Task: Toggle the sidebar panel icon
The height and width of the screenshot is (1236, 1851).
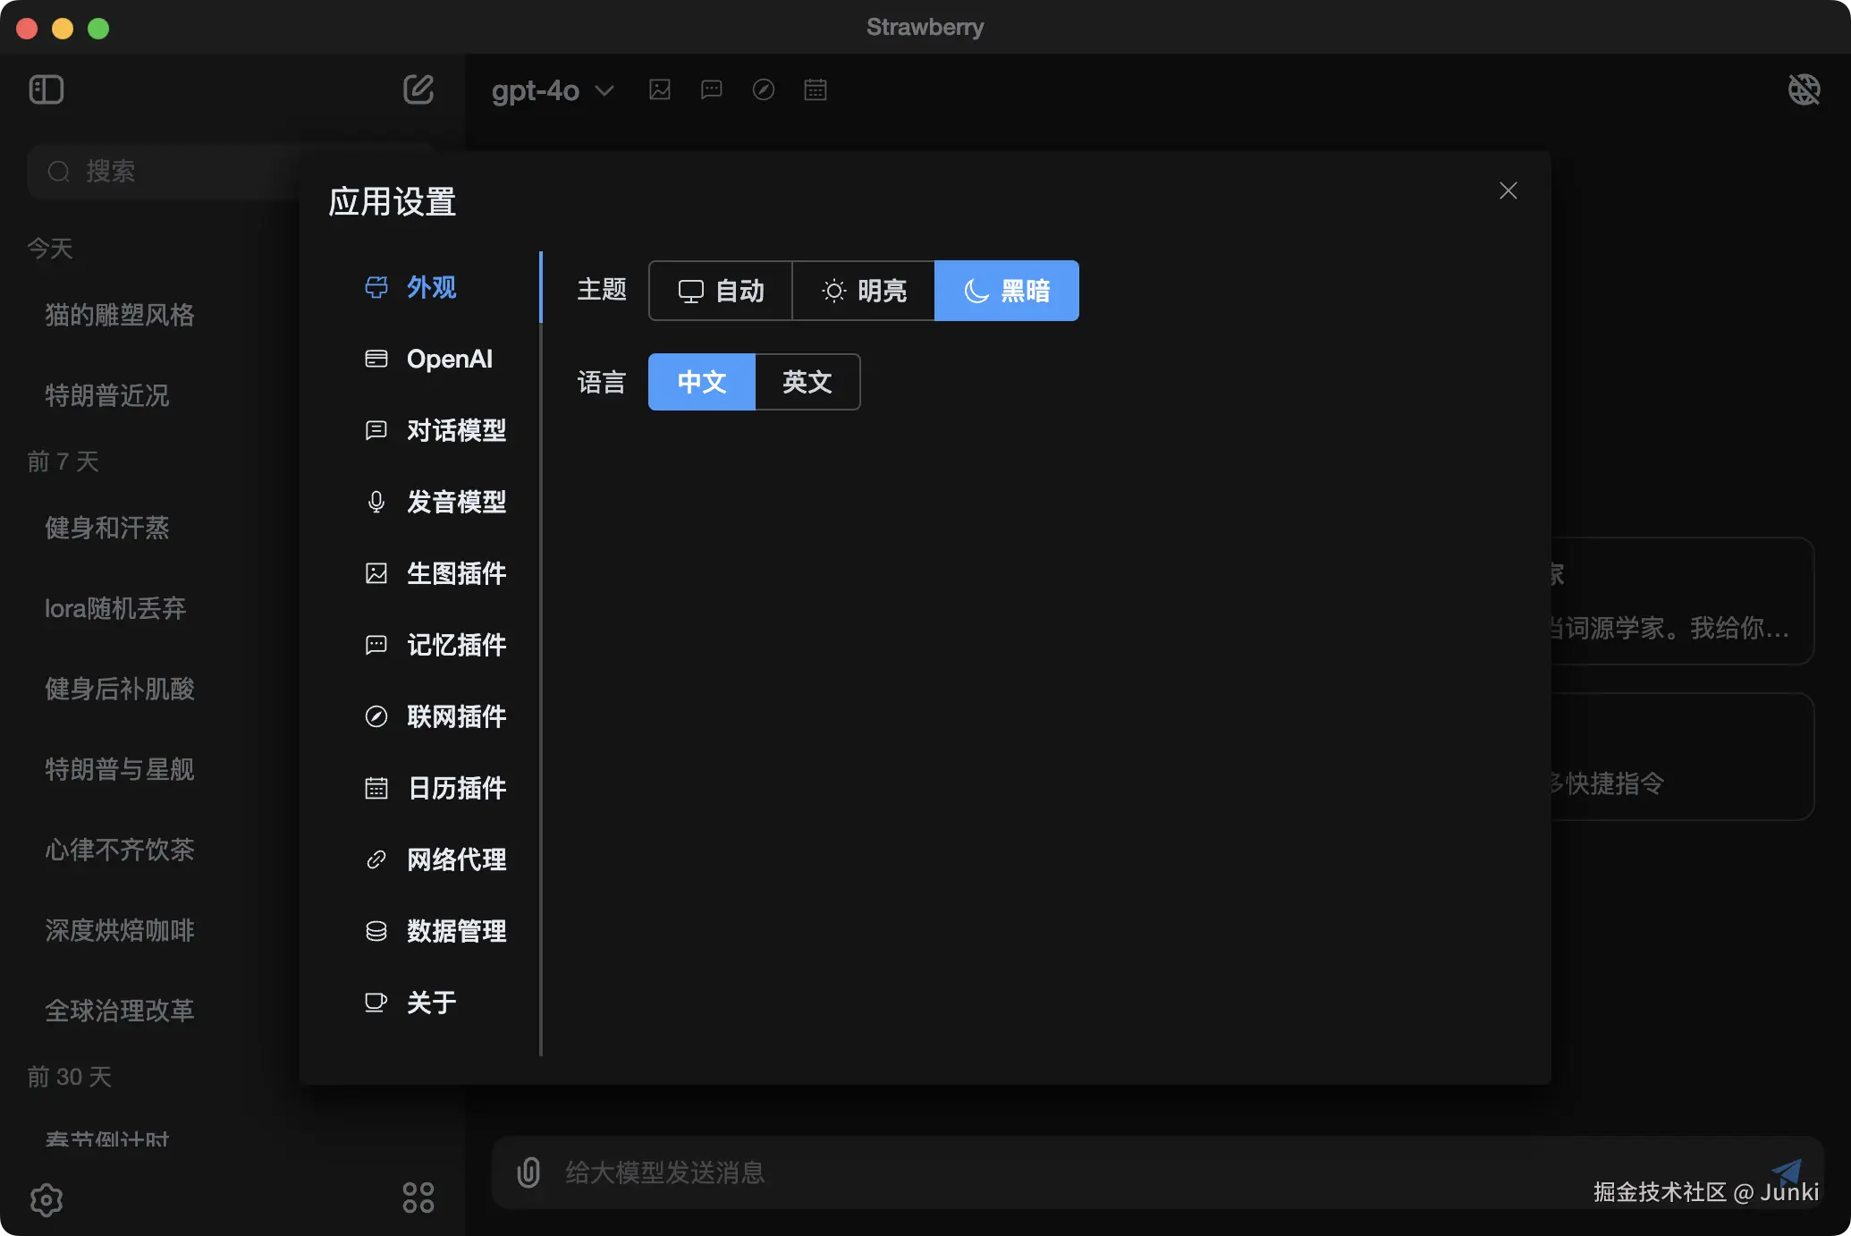Action: tap(46, 89)
